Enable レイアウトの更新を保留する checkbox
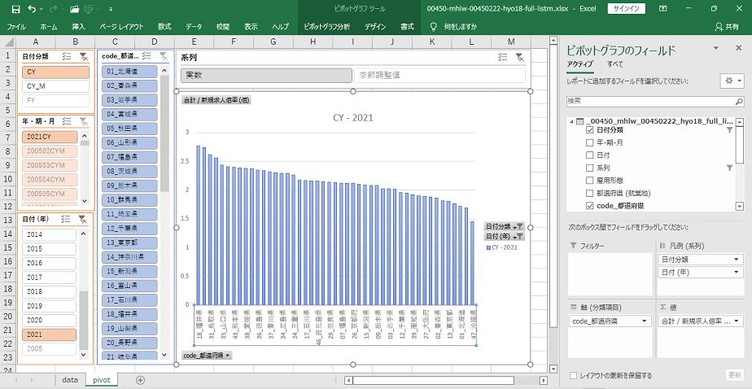The height and width of the screenshot is (389, 752). coord(575,375)
